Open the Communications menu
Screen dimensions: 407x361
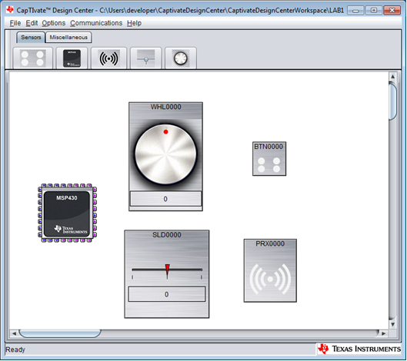[96, 23]
